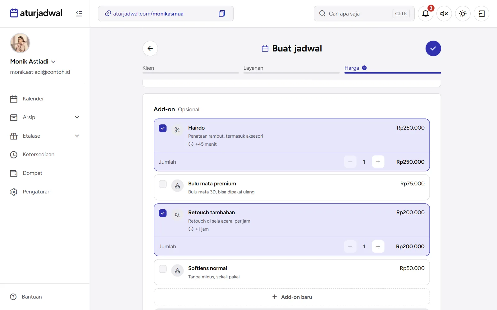Switch to the Klien step tab
Screen dimensions: 497x310
(190, 69)
